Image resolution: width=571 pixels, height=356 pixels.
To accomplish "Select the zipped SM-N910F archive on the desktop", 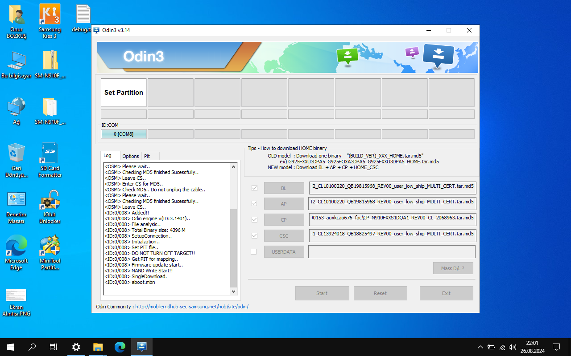I will 50,65.
